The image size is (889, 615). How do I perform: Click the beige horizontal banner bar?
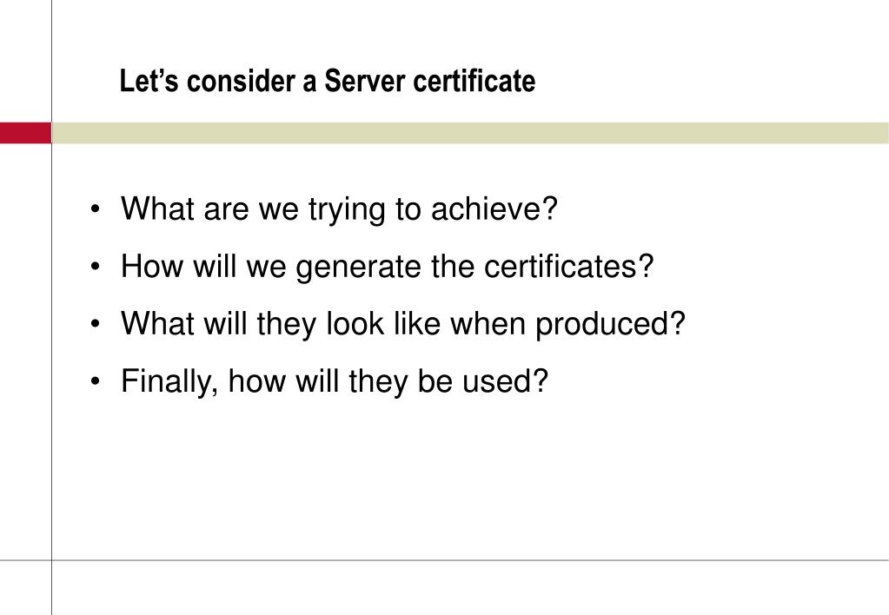470,133
